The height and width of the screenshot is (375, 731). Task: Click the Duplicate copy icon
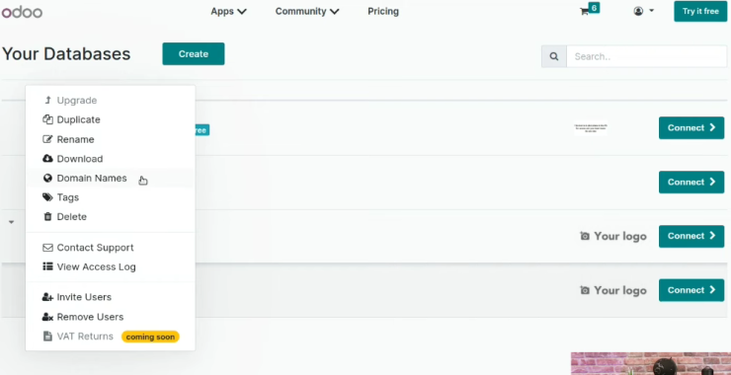[47, 119]
